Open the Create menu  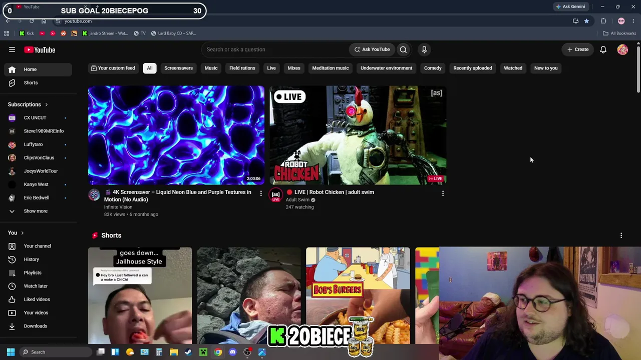click(x=578, y=49)
